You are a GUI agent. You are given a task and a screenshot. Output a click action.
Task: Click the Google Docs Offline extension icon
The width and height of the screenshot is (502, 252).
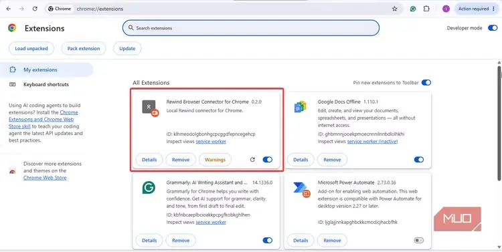(x=301, y=106)
